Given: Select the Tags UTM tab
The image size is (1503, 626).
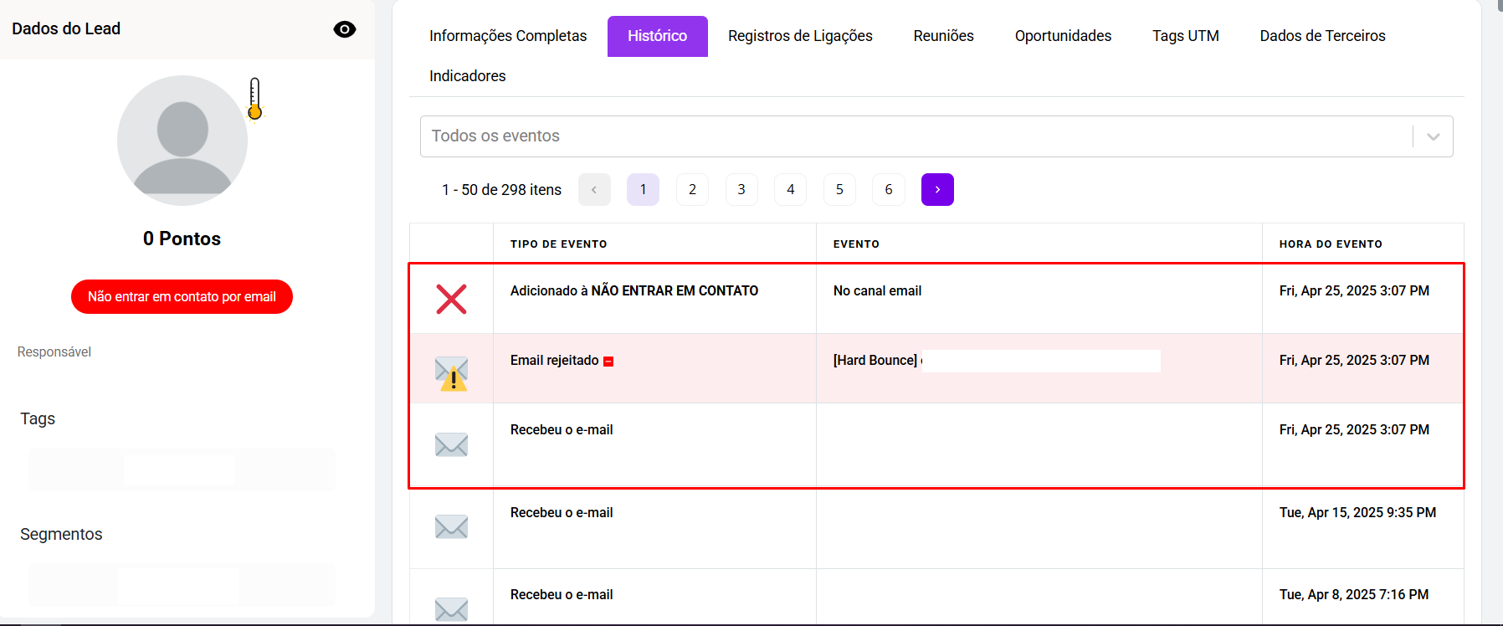Looking at the screenshot, I should point(1185,36).
